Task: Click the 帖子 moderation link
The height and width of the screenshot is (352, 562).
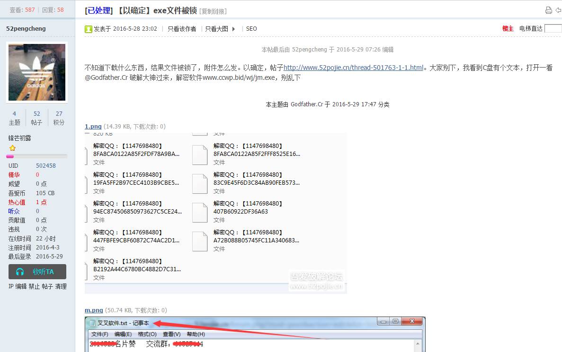Action: 47,286
